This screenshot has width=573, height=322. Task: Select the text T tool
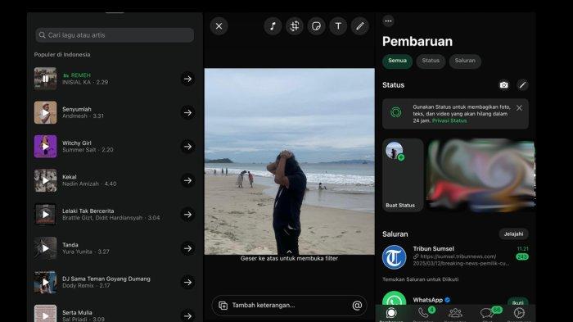(338, 26)
